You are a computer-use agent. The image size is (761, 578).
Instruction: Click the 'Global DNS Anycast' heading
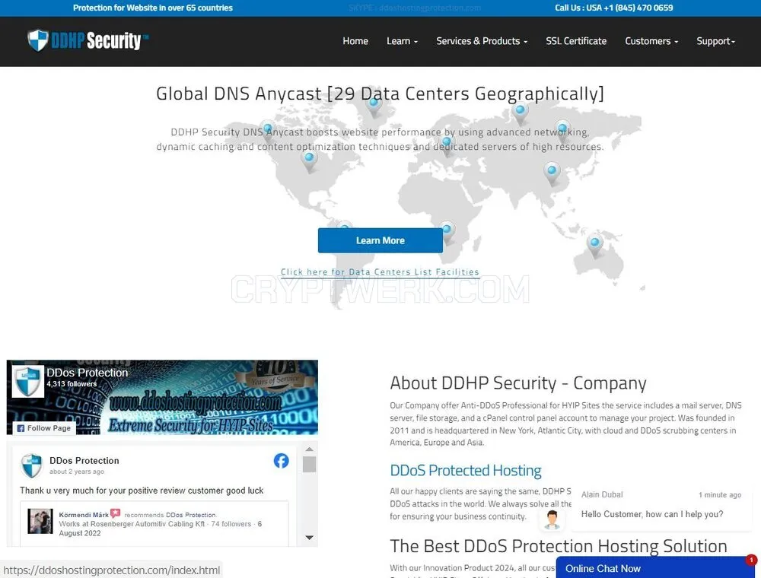380,94
